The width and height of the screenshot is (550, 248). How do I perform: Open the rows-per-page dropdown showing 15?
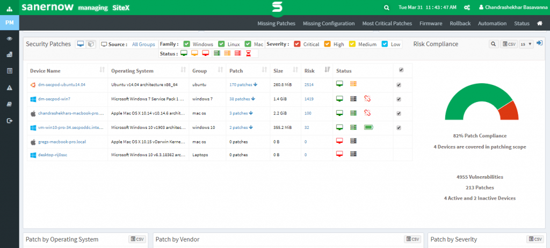526,44
